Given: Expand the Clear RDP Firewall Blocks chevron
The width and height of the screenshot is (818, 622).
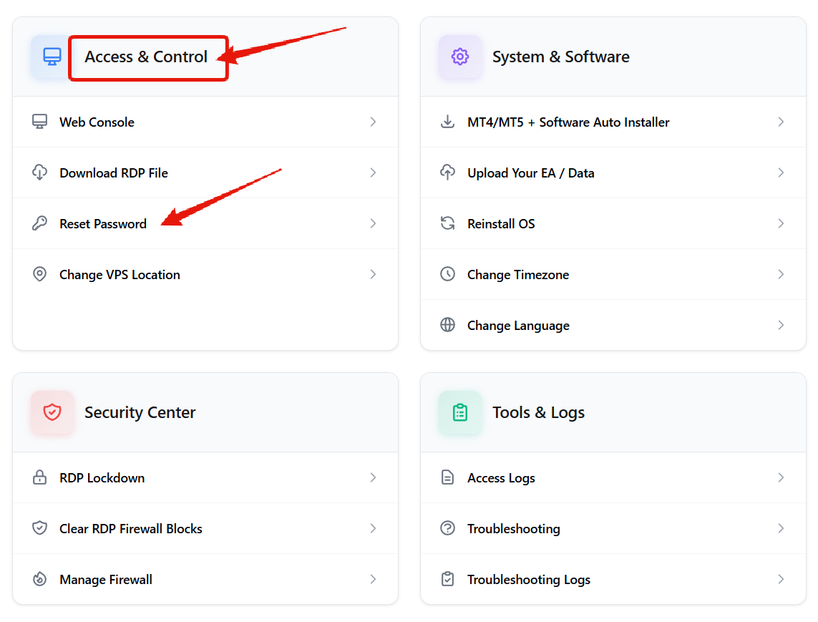Looking at the screenshot, I should click(x=373, y=528).
